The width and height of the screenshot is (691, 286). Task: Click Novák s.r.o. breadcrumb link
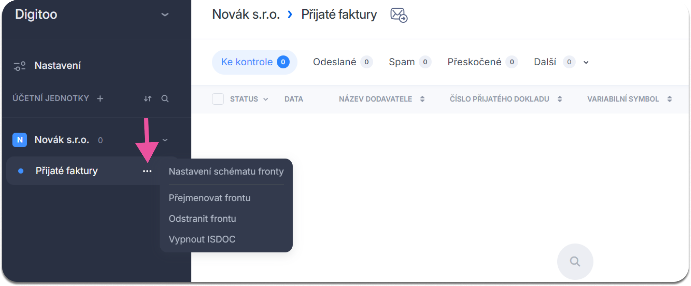[x=246, y=15]
